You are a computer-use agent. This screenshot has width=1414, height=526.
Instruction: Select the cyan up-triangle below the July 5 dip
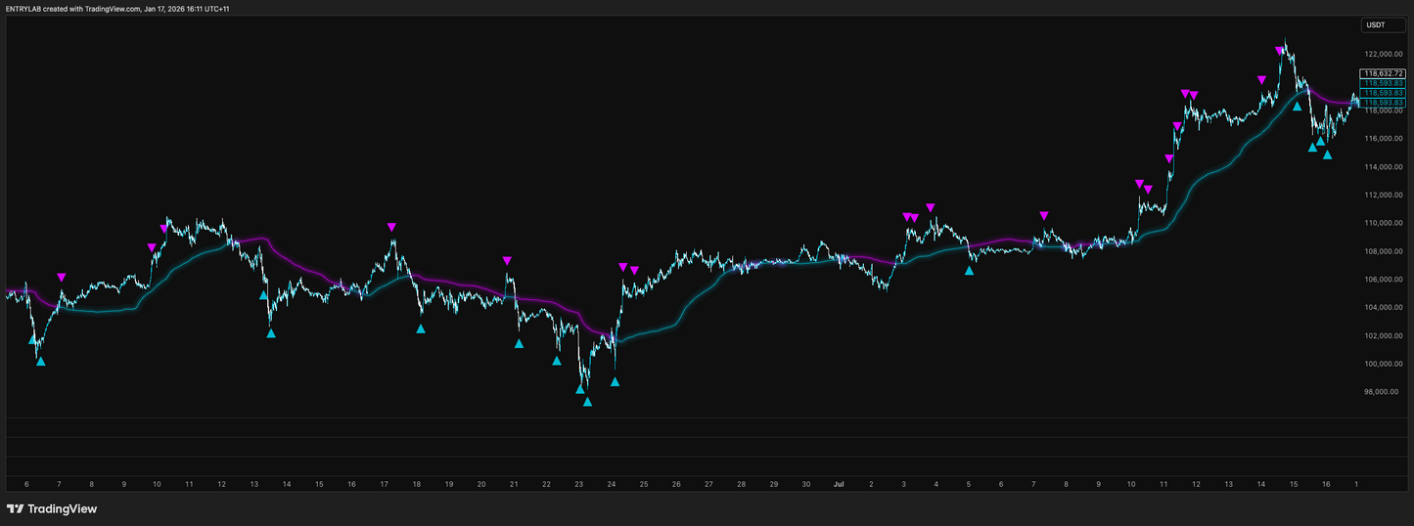[x=970, y=270]
